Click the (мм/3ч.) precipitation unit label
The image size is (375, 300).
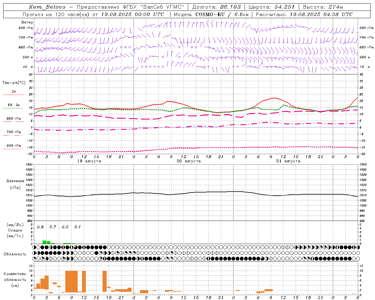[x=15, y=225]
